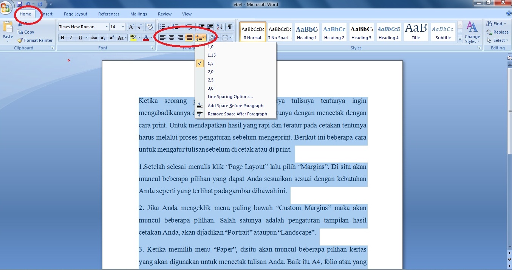Decrease paragraph indent
The height and width of the screenshot is (270, 512).
pos(201,27)
